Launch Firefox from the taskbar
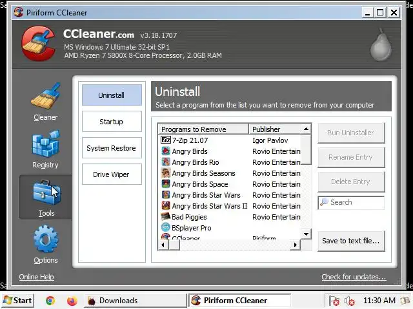This screenshot has height=309, width=413. pos(72,301)
